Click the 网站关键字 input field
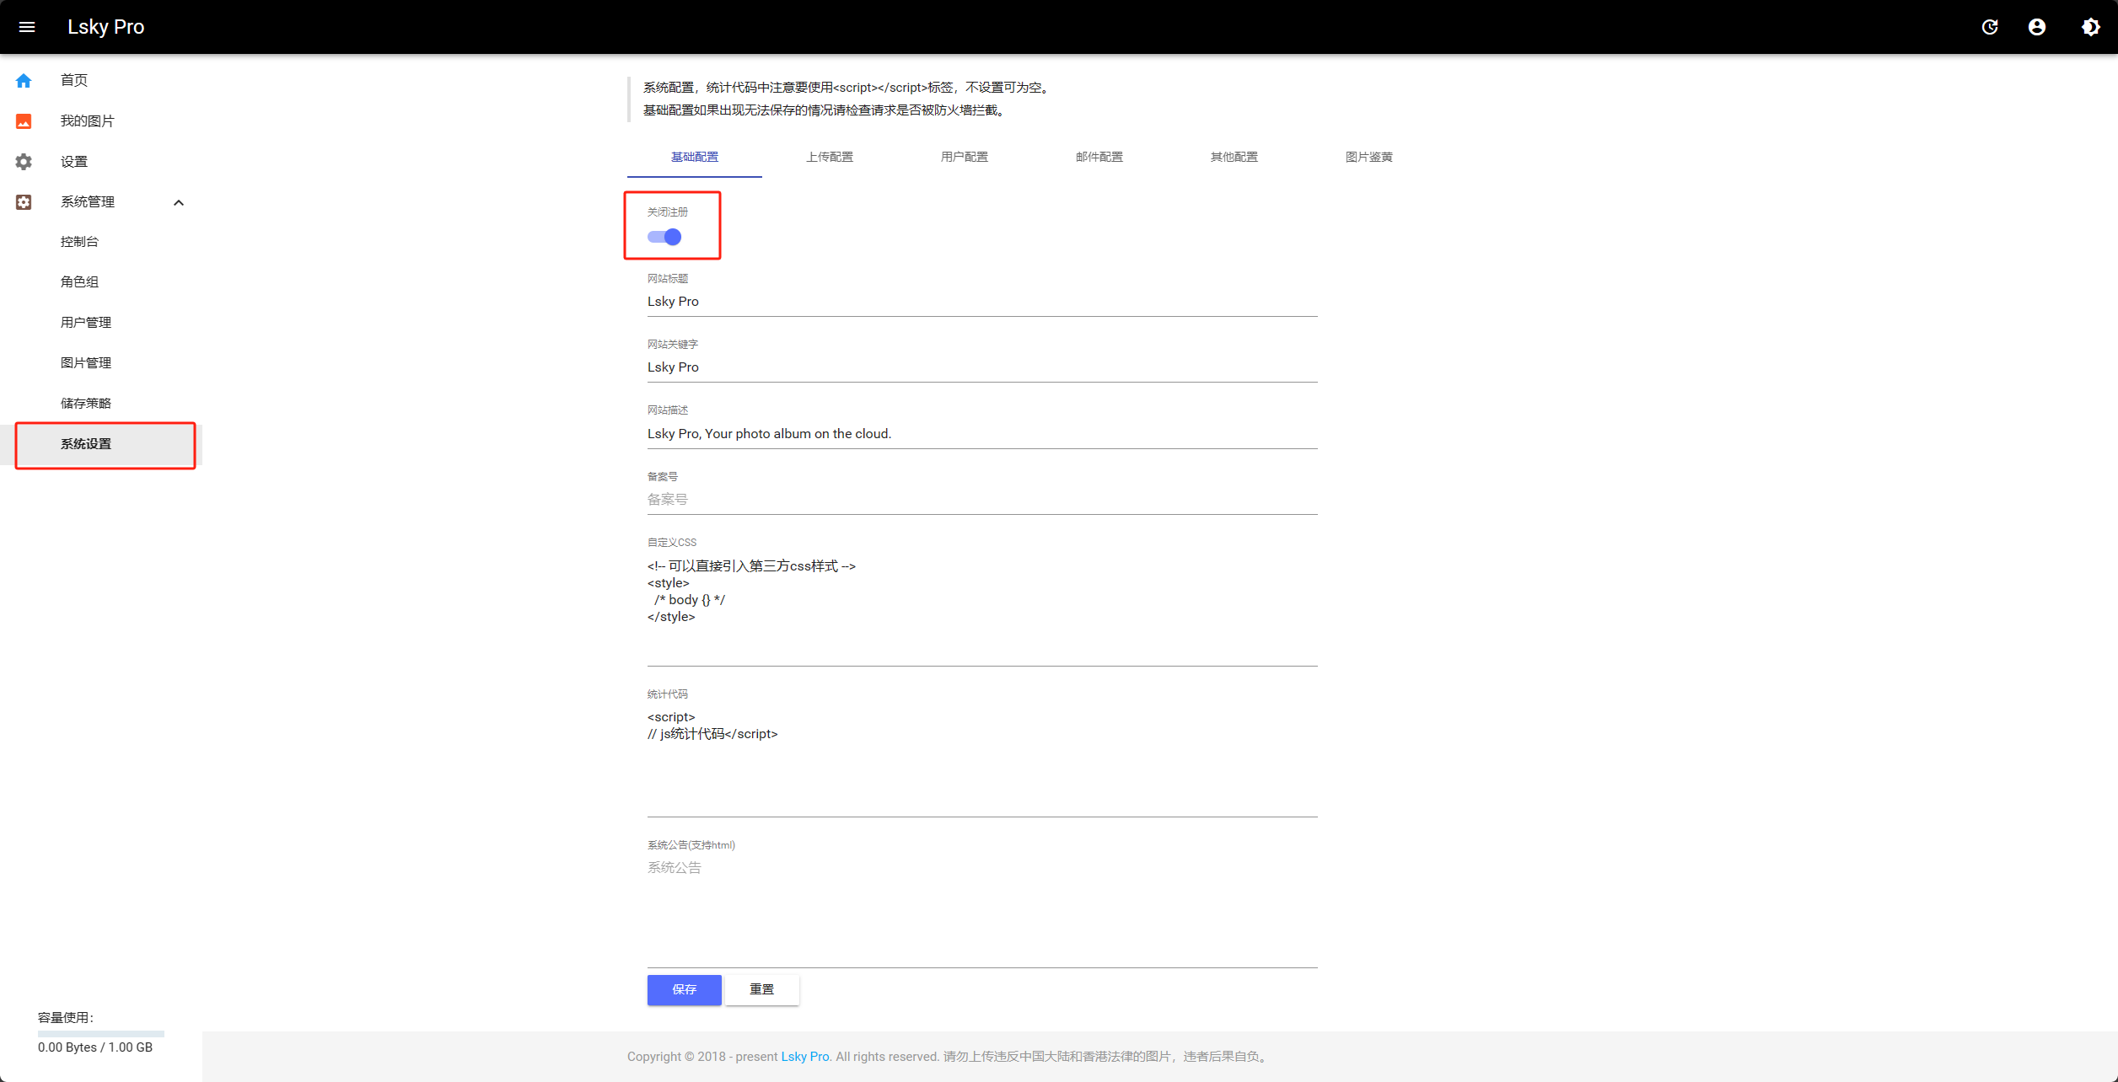The image size is (2118, 1082). 982,367
